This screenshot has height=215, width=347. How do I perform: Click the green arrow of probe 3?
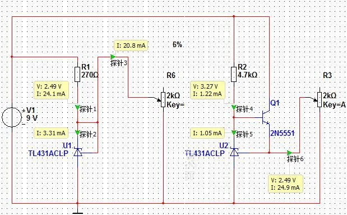(113, 57)
